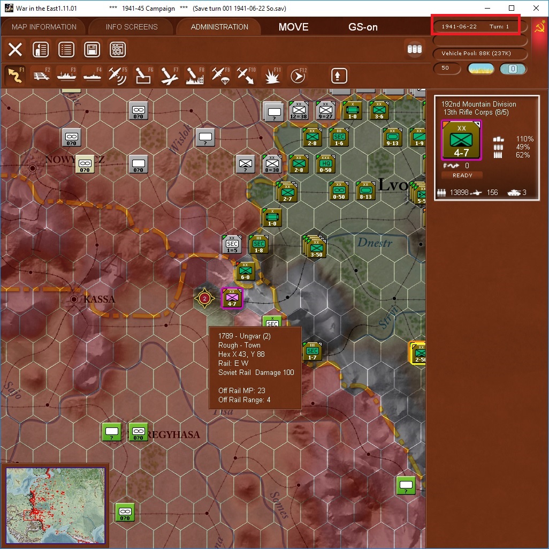The width and height of the screenshot is (549, 549).
Task: Select the 8-13 unit counter near Lvov
Action: (365, 191)
